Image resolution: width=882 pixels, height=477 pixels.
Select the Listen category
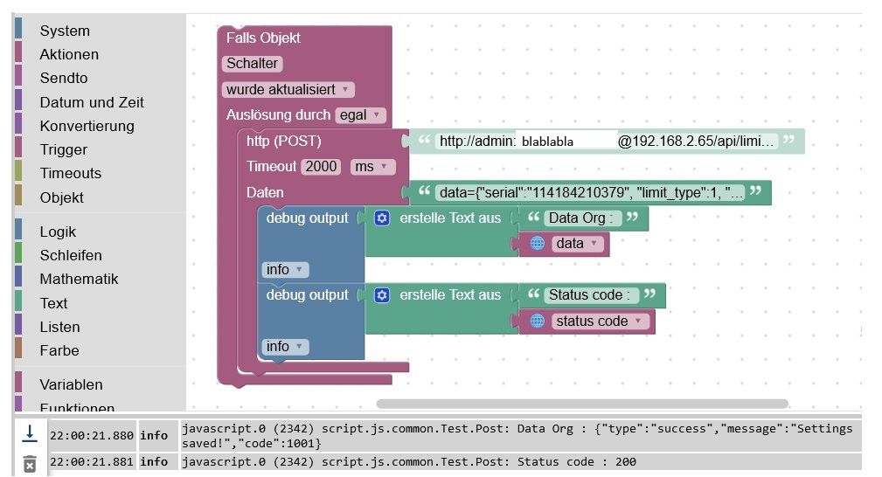pyautogui.click(x=59, y=327)
